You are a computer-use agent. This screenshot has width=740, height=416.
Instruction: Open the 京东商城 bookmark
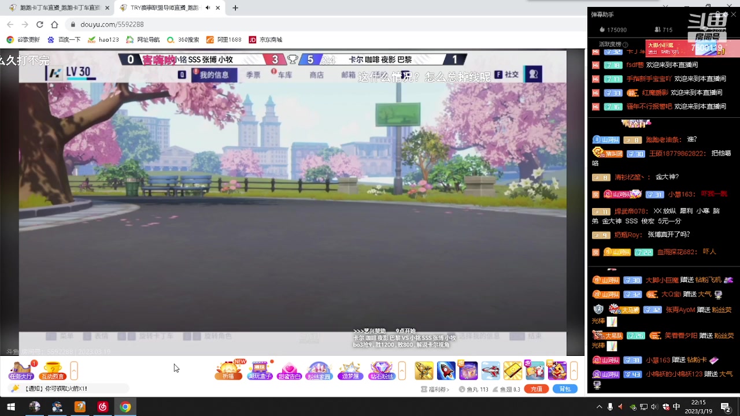tap(265, 40)
